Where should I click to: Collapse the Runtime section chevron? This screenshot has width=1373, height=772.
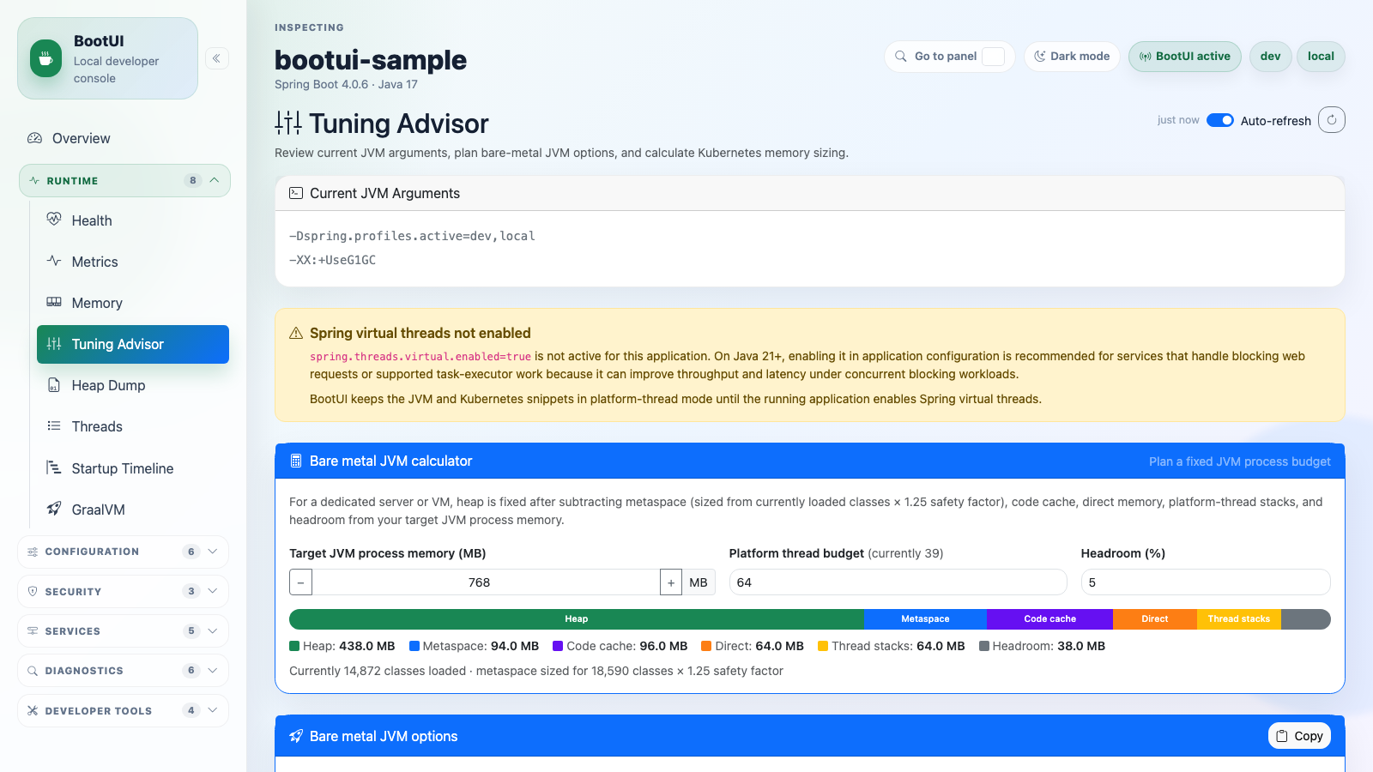tap(215, 180)
